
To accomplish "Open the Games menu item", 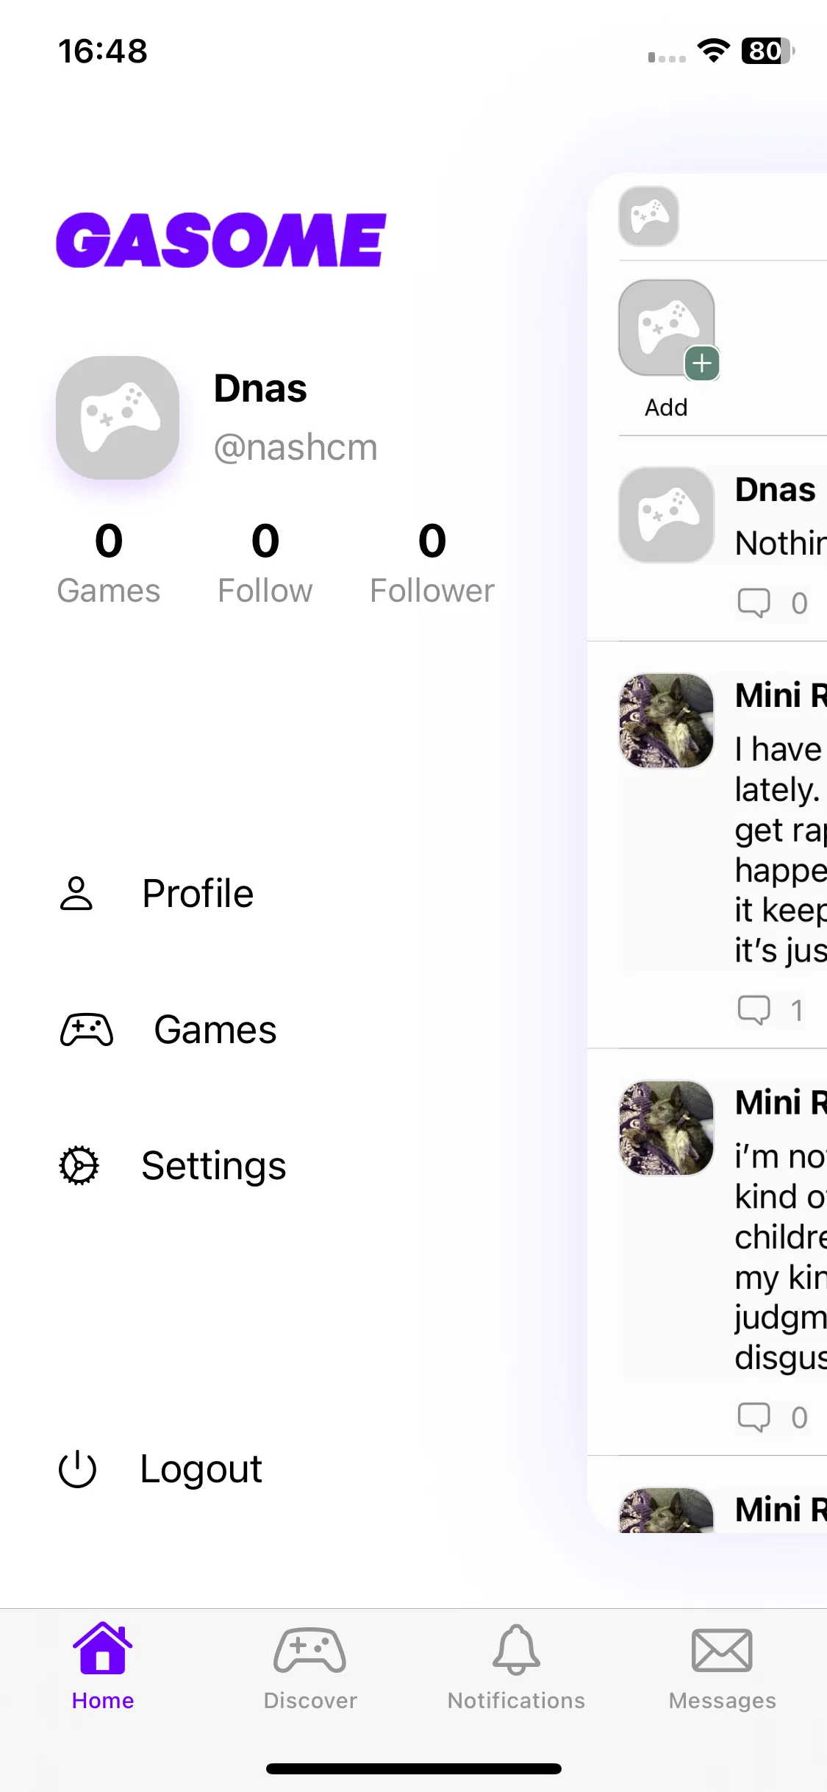I will point(168,1030).
